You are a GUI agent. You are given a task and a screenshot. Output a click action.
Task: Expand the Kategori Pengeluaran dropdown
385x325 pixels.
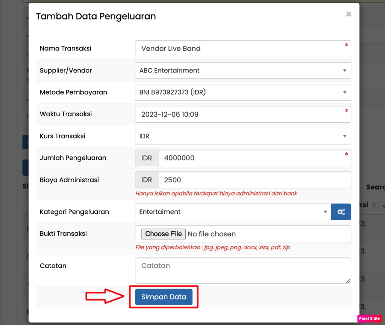click(x=233, y=212)
